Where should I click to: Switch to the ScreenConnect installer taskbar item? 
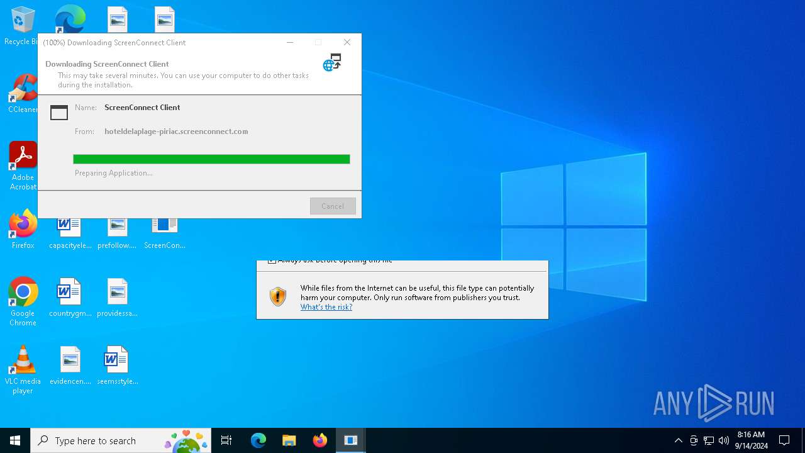pyautogui.click(x=351, y=440)
